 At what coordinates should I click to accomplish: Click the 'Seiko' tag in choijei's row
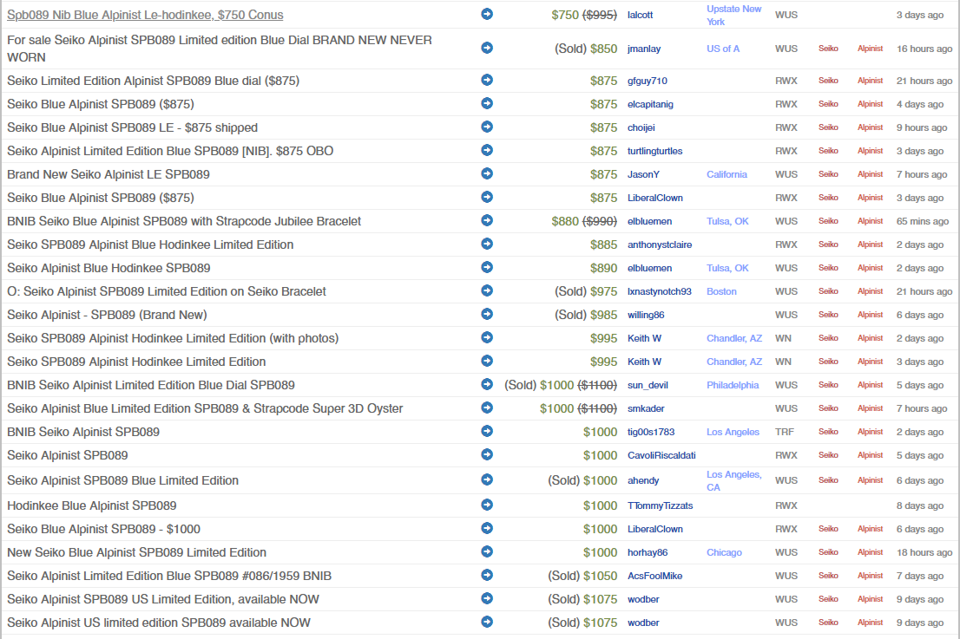[828, 127]
